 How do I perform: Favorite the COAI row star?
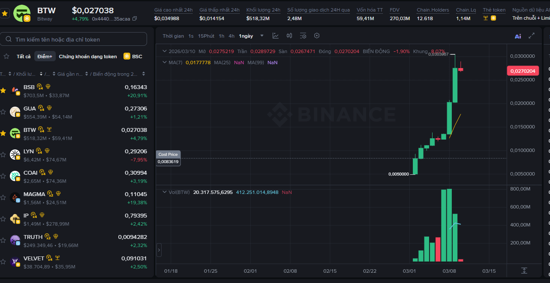point(3,176)
